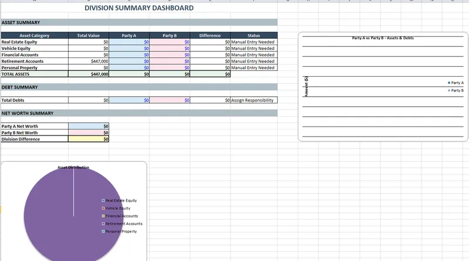Click Personal Property pie legend entry

pyautogui.click(x=120, y=231)
